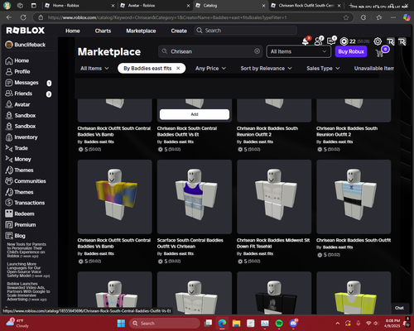Expand Sort by Relevance dropdown
This screenshot has height=331, width=414.
point(266,68)
